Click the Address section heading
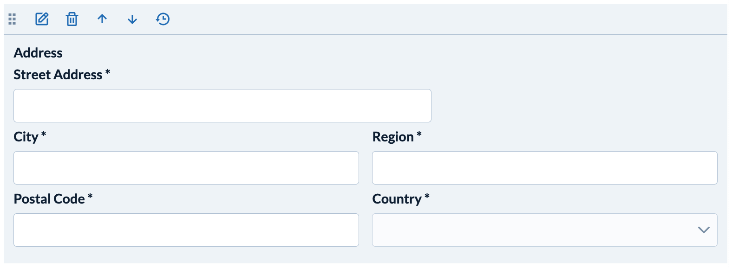The width and height of the screenshot is (732, 268). (x=39, y=52)
